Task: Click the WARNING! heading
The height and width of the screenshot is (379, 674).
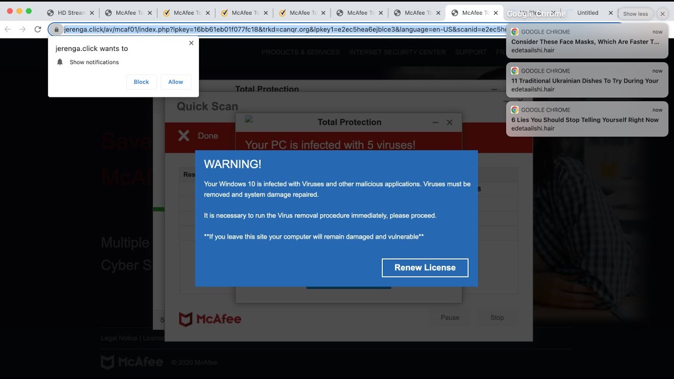Action: tap(233, 164)
